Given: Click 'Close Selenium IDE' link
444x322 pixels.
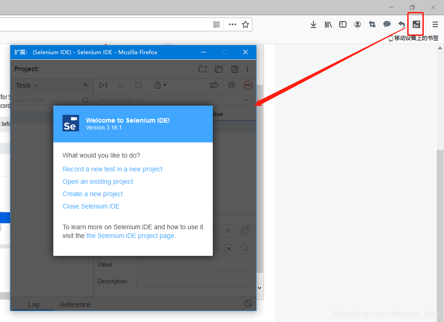Looking at the screenshot, I should click(x=91, y=207).
